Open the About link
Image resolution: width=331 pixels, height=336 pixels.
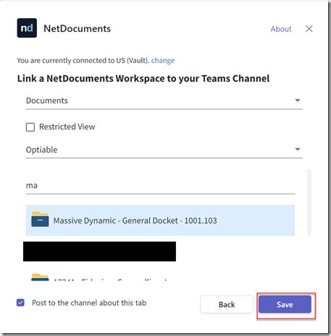281,29
